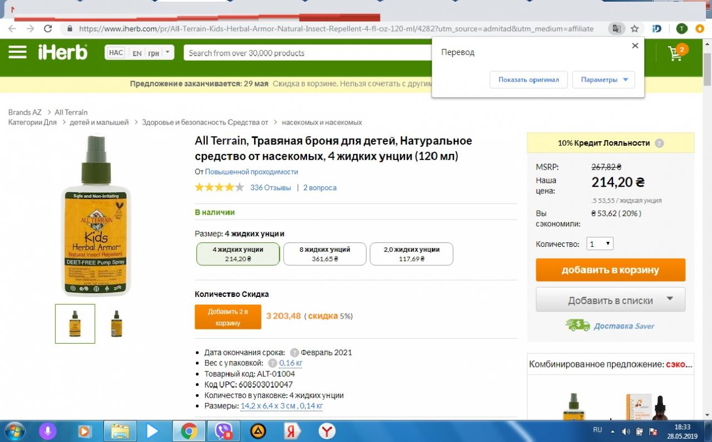The height and width of the screenshot is (442, 712).
Task: Click the expiration date help icon
Action: coord(294,352)
